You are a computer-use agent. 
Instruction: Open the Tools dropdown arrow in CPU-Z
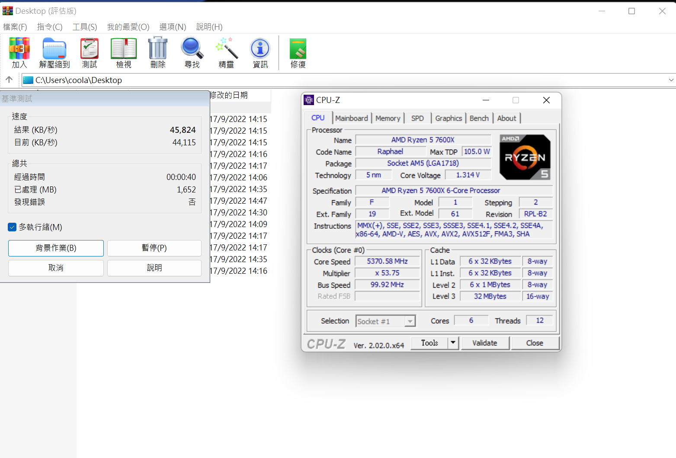click(x=453, y=343)
